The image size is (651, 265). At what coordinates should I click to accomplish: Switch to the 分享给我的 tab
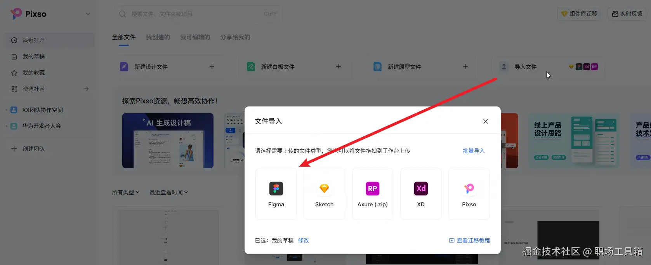235,37
